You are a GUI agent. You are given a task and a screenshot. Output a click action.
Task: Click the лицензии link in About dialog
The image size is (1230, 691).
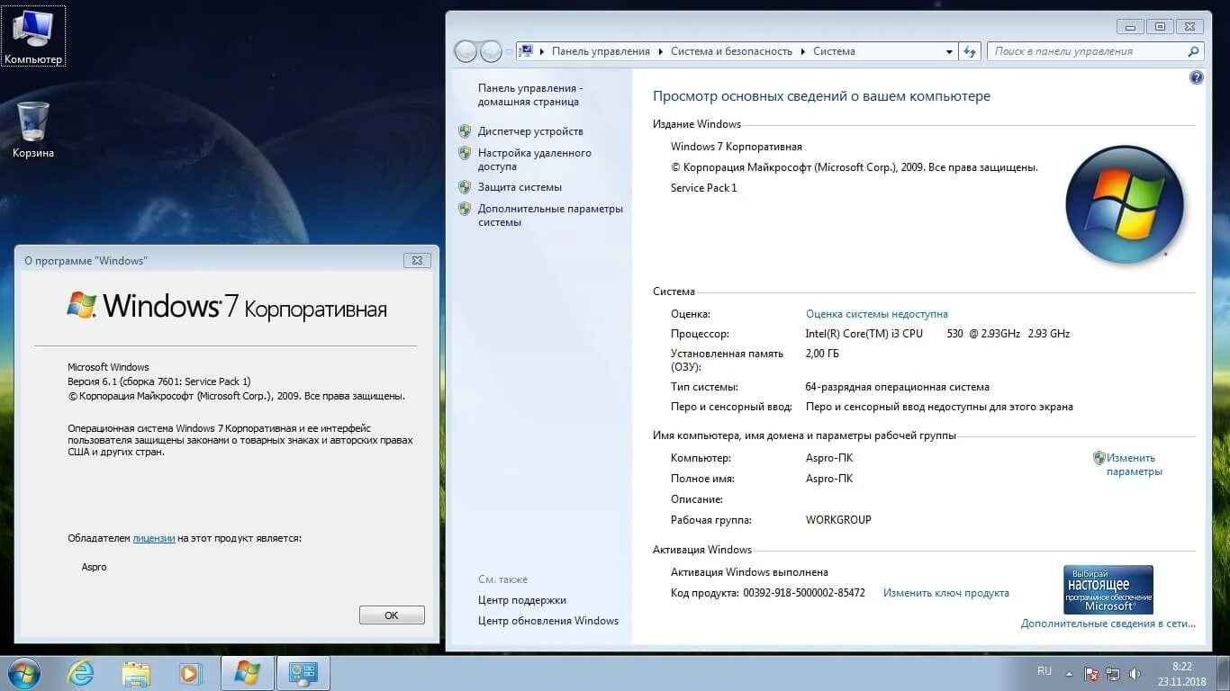[154, 538]
